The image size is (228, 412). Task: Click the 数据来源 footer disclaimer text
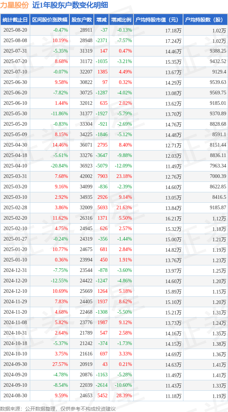click(x=58, y=409)
